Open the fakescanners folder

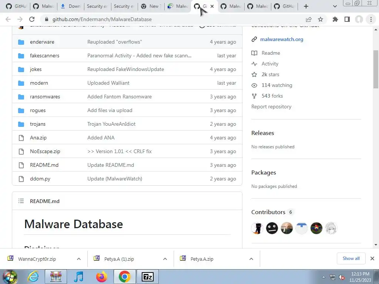point(44,55)
